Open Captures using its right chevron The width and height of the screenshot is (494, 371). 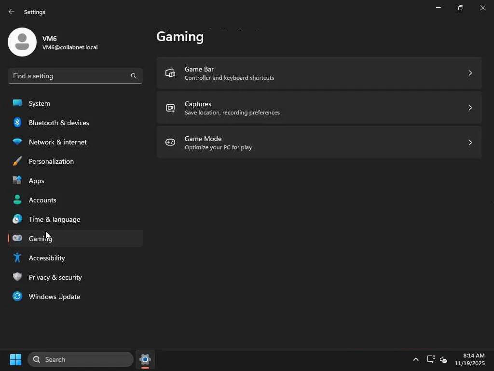click(470, 108)
